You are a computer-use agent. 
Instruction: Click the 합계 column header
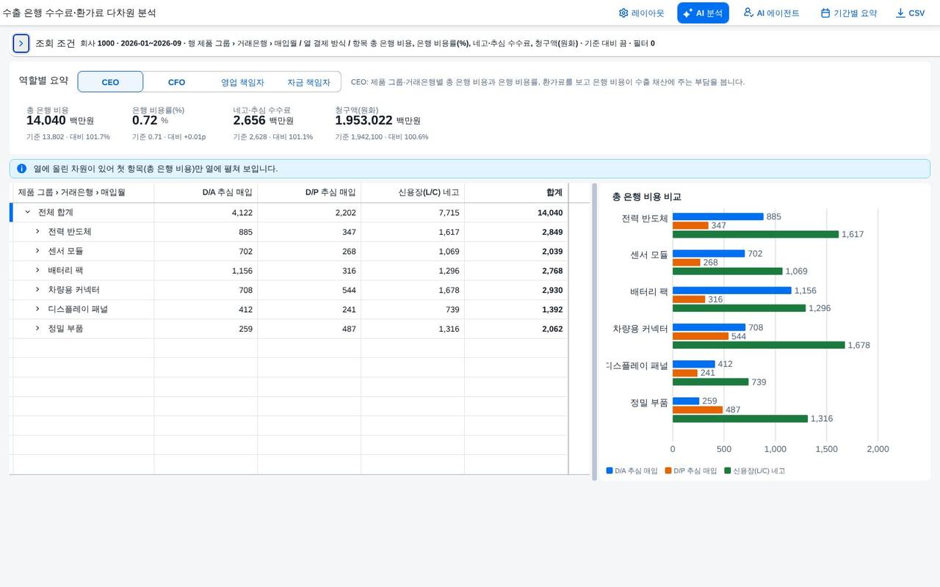516,193
